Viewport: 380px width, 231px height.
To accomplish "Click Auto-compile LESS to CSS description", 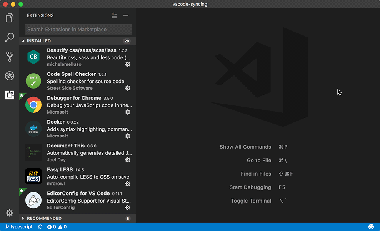I will [x=88, y=177].
